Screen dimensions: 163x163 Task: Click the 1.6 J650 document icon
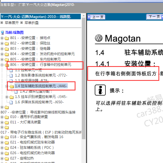click(11, 103)
